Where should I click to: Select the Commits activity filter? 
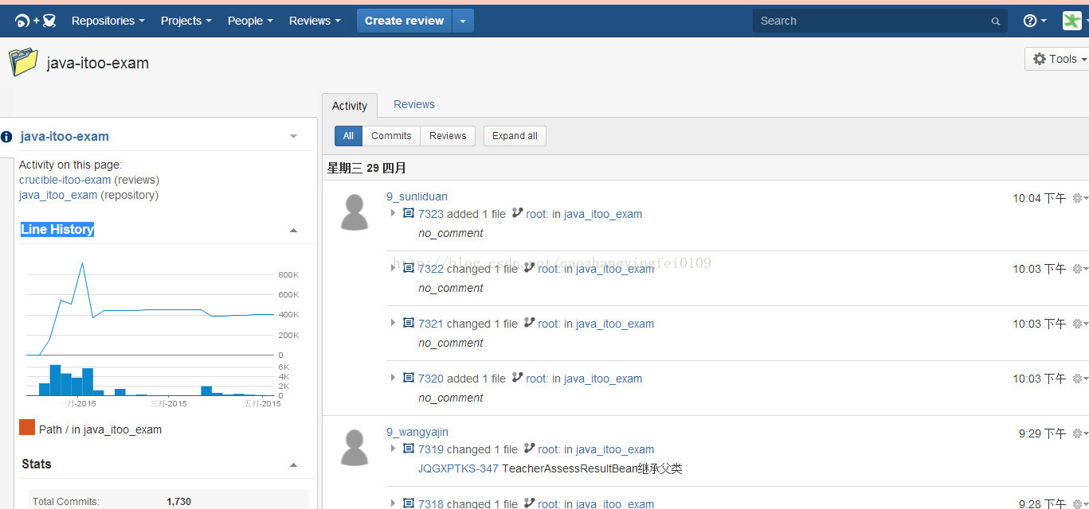(391, 136)
